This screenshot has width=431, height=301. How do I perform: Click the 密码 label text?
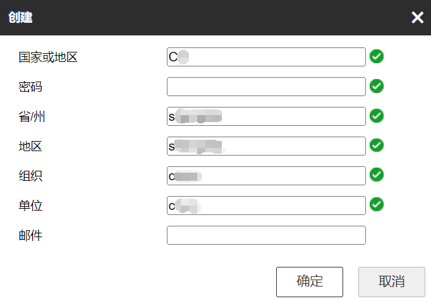30,87
